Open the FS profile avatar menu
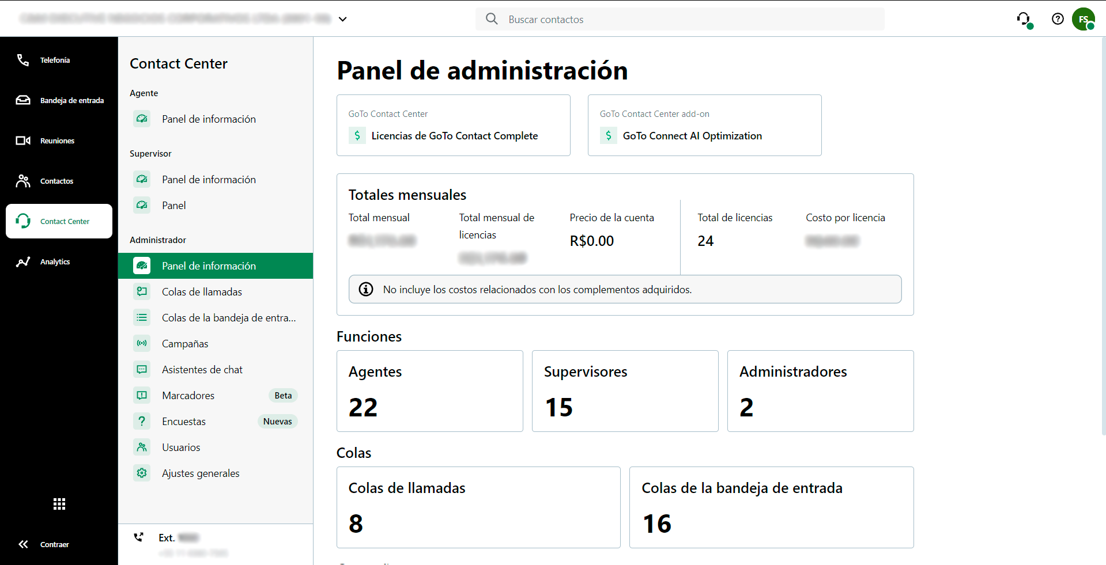This screenshot has height=565, width=1106. coord(1084,18)
